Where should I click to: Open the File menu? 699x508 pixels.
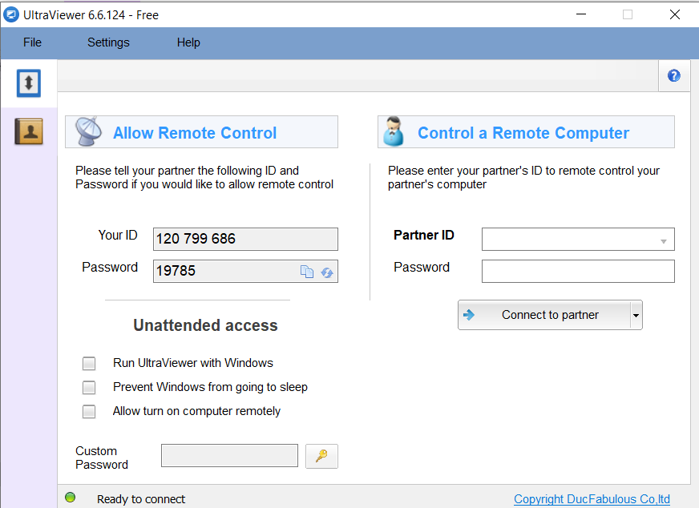33,42
